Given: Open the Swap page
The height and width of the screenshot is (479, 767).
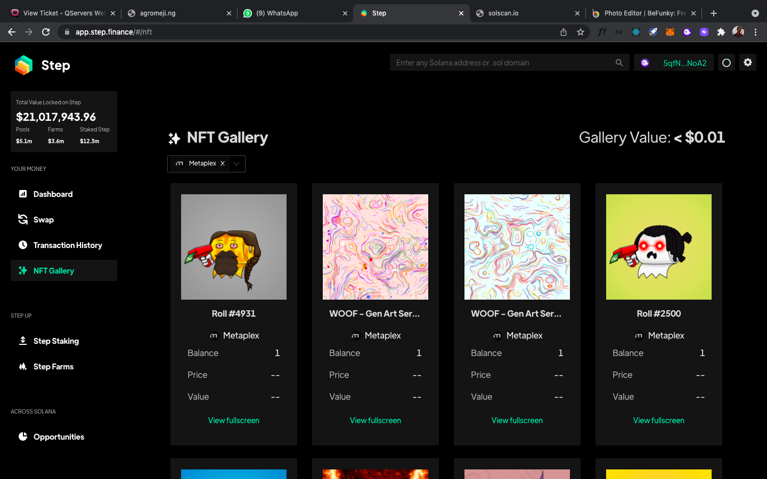Looking at the screenshot, I should point(64,220).
